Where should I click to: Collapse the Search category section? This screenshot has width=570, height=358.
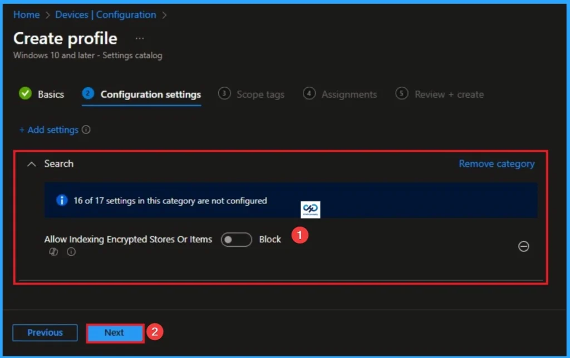(x=31, y=163)
